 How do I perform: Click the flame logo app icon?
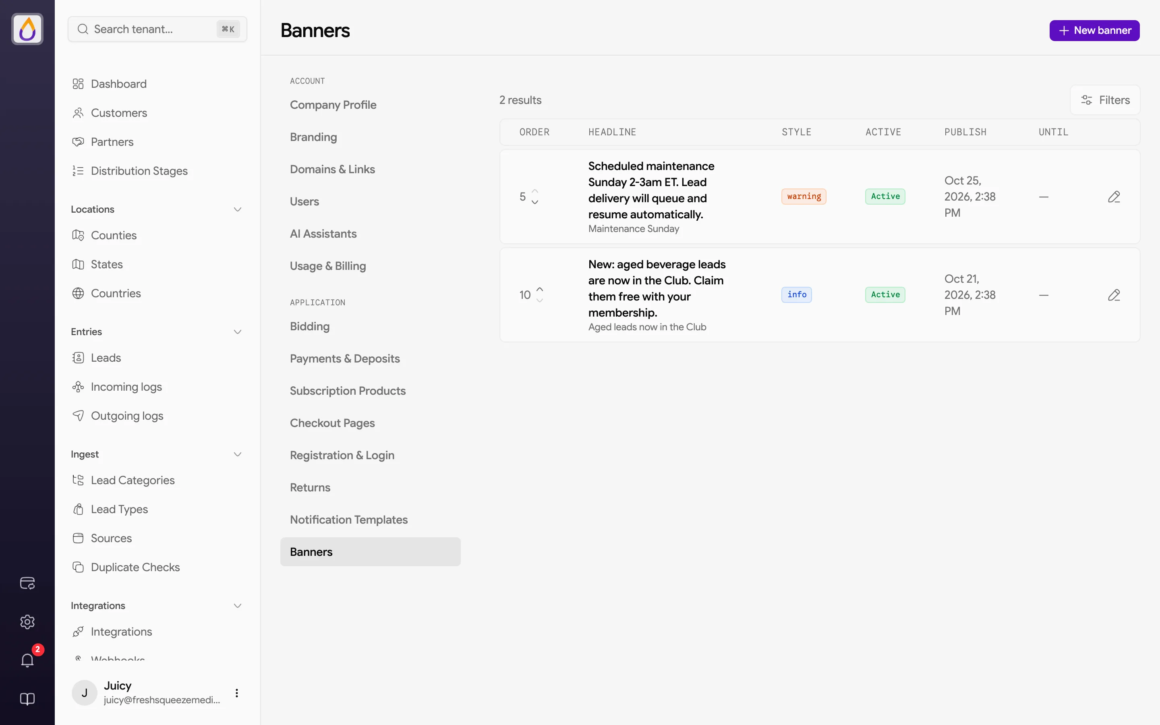pos(27,29)
